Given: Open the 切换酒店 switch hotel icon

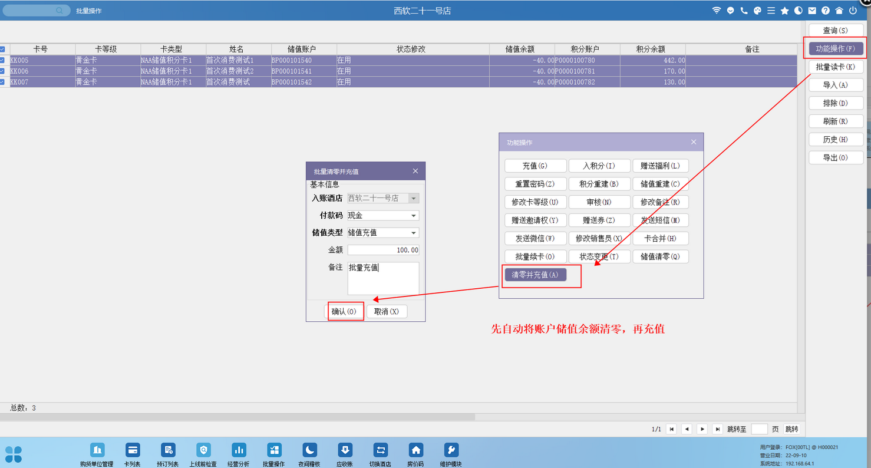Looking at the screenshot, I should pyautogui.click(x=380, y=450).
